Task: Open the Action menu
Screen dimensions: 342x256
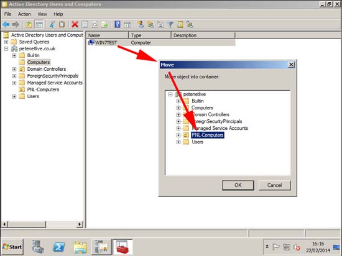Action: coord(24,14)
